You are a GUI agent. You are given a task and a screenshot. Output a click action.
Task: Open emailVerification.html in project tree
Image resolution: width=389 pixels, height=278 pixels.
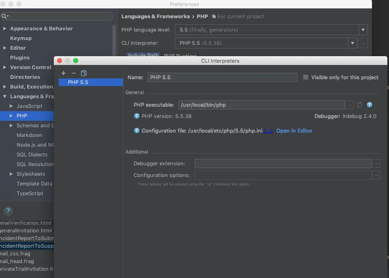[26, 223]
